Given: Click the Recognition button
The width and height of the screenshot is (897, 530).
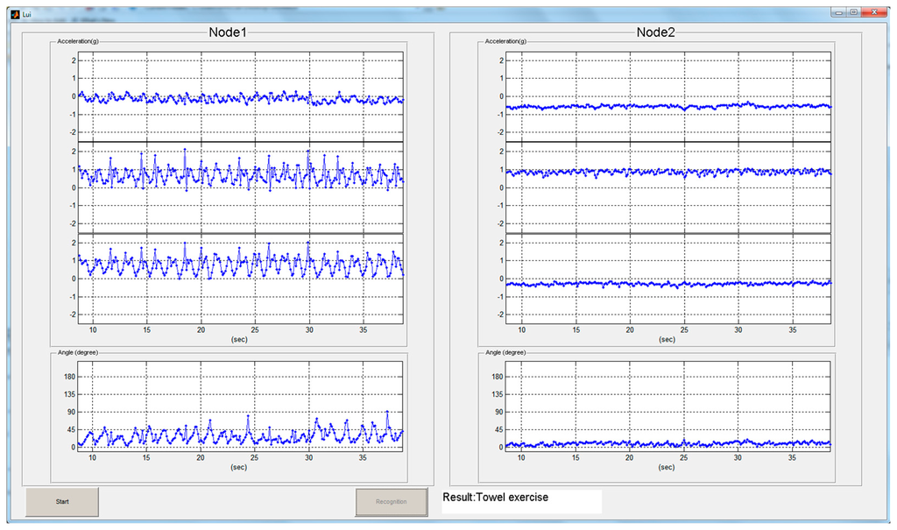Looking at the screenshot, I should pos(391,502).
